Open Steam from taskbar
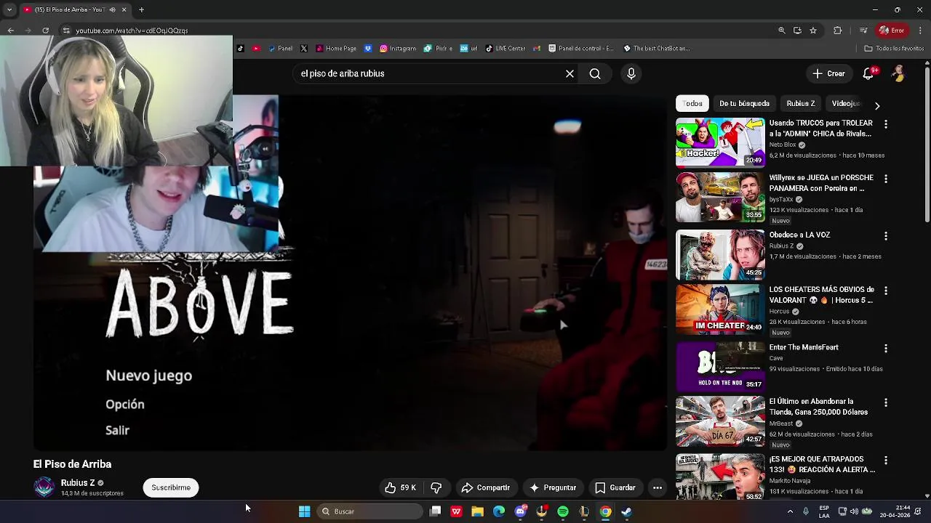This screenshot has height=523, width=931. (x=626, y=511)
